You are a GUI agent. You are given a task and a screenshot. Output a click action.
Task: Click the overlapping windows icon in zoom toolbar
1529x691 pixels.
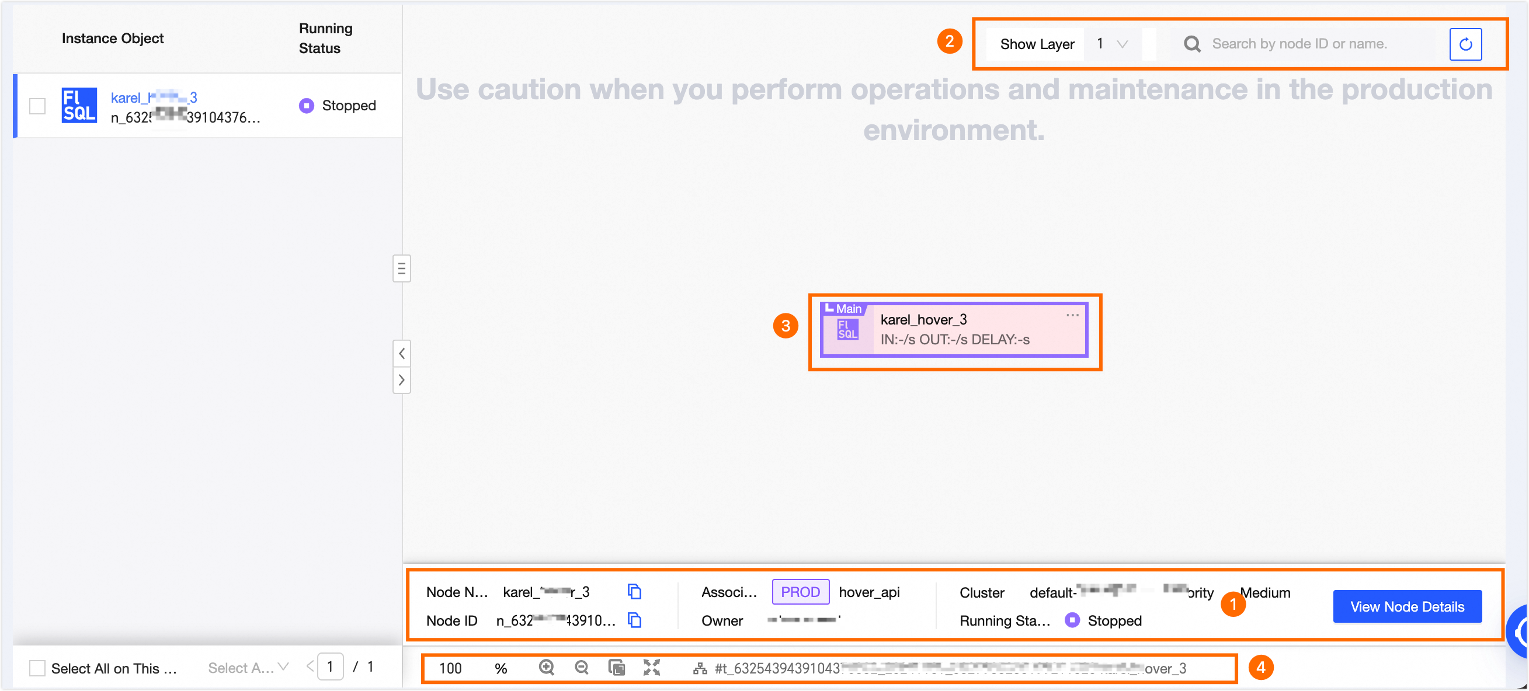(x=616, y=667)
